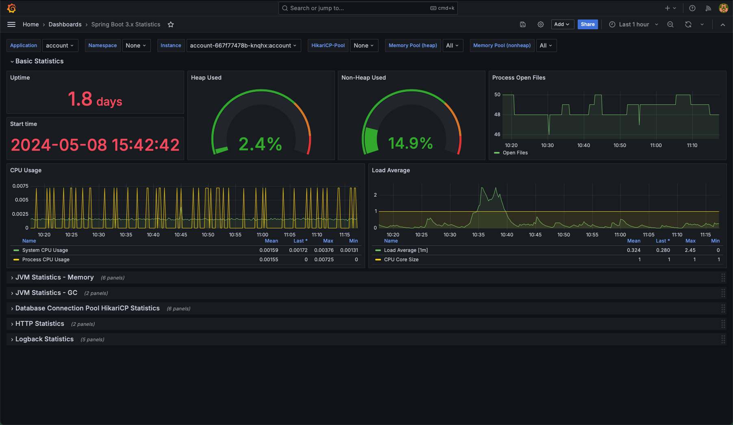Click the yellow CPU Core Size color swatch

pyautogui.click(x=378, y=260)
